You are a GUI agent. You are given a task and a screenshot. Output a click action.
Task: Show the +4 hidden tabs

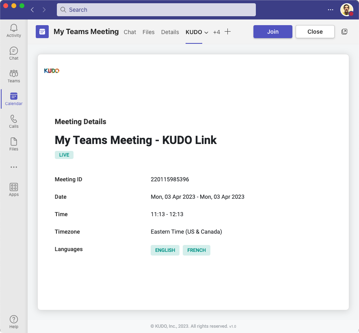tap(216, 32)
